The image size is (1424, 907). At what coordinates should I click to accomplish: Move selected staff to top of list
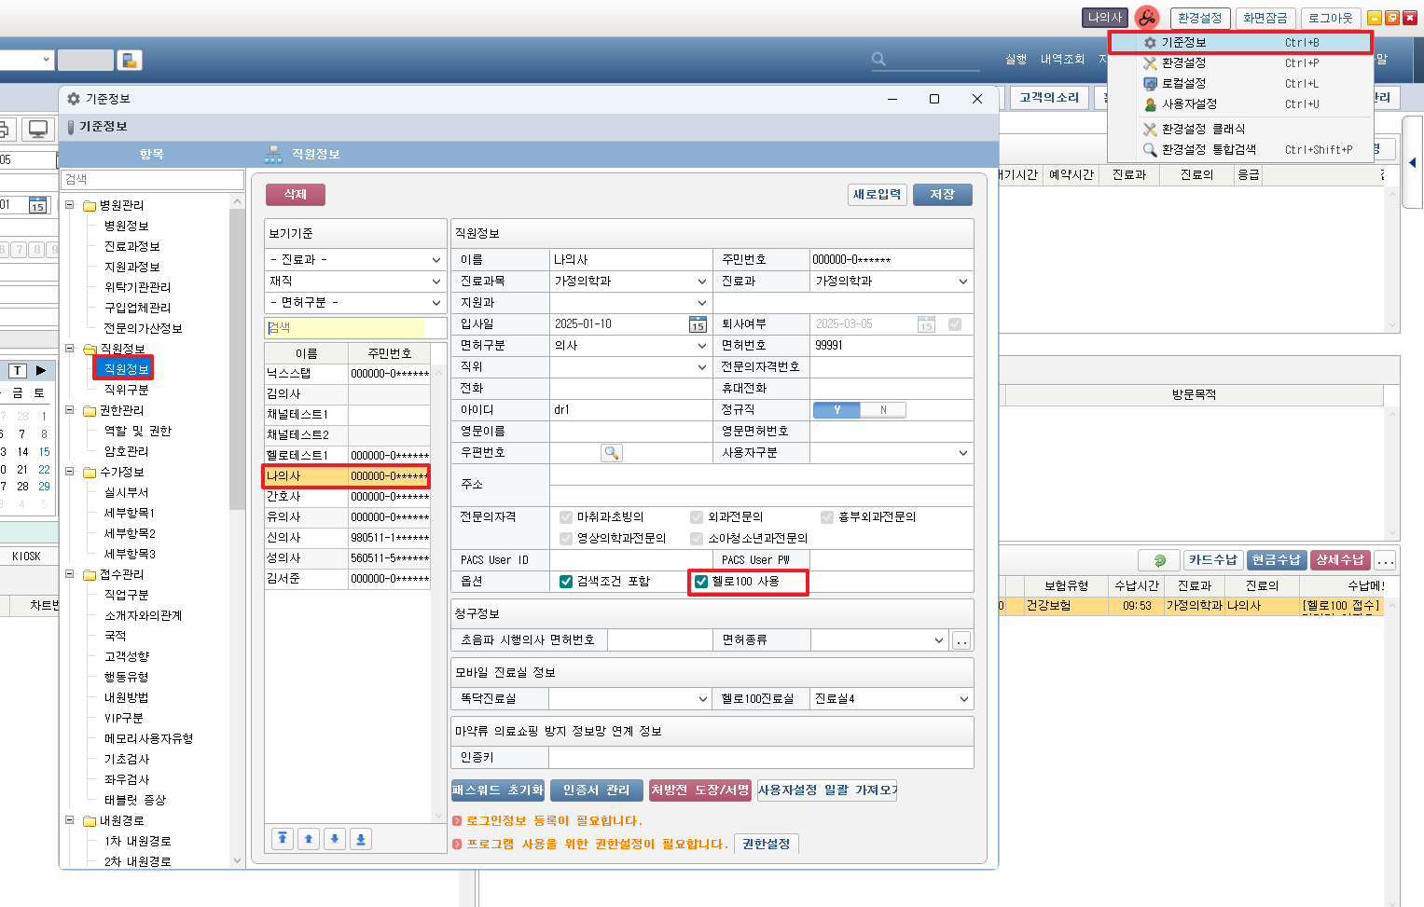click(x=283, y=839)
